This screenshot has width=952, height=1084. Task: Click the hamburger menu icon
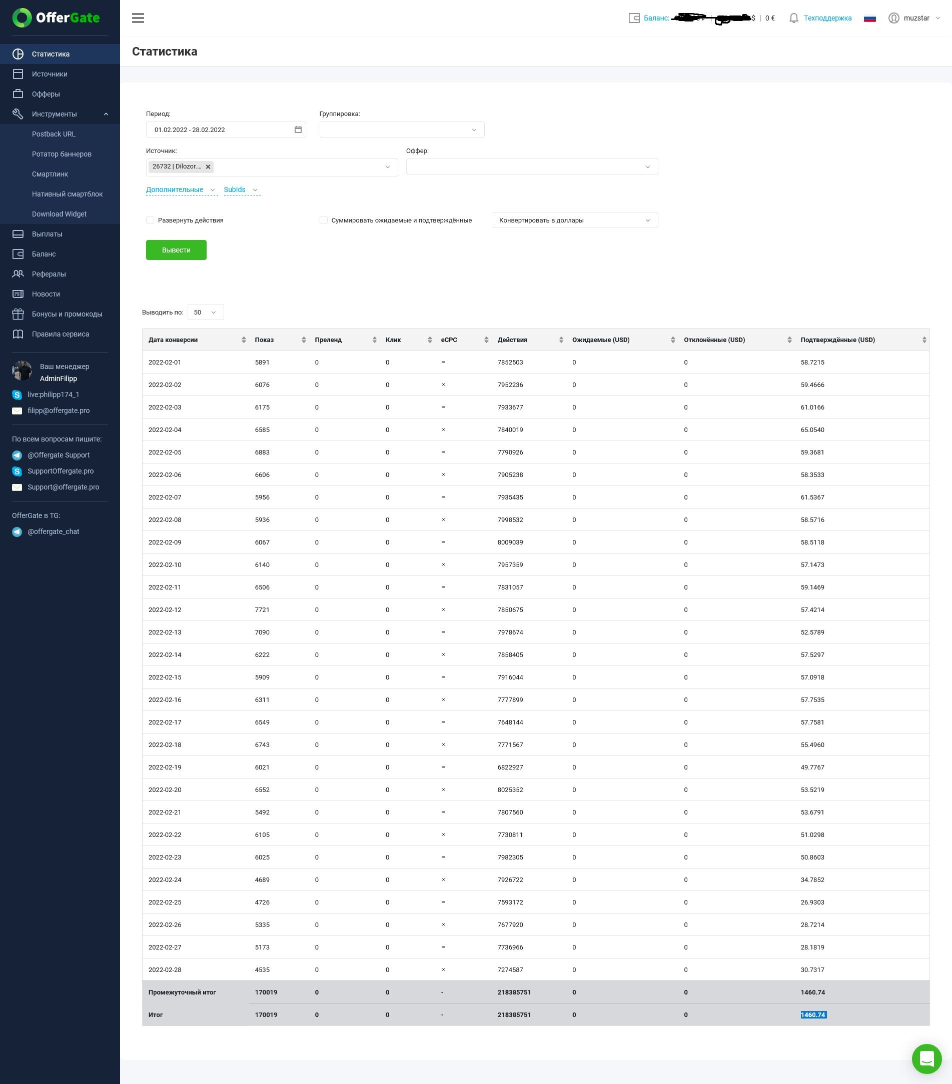coord(138,18)
